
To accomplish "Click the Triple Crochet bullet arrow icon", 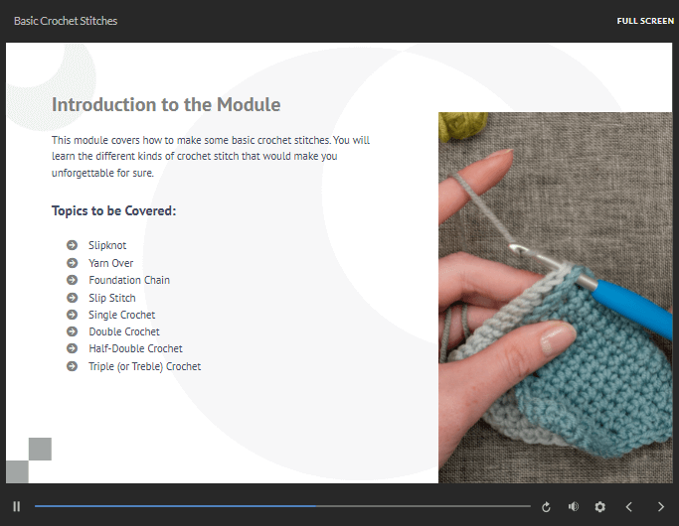I will [72, 366].
